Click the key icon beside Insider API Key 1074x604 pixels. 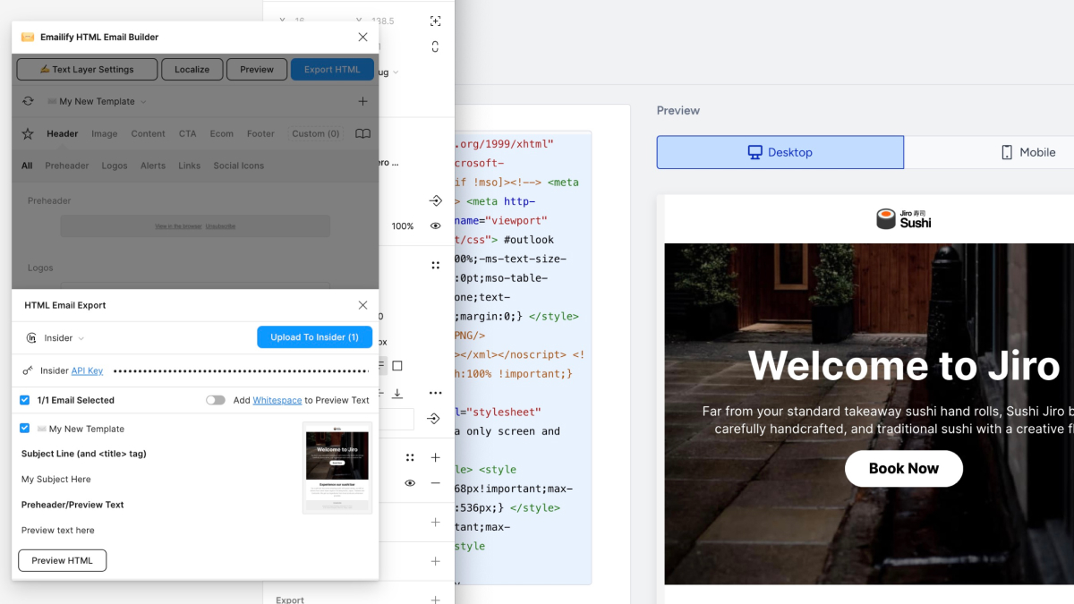pos(28,370)
